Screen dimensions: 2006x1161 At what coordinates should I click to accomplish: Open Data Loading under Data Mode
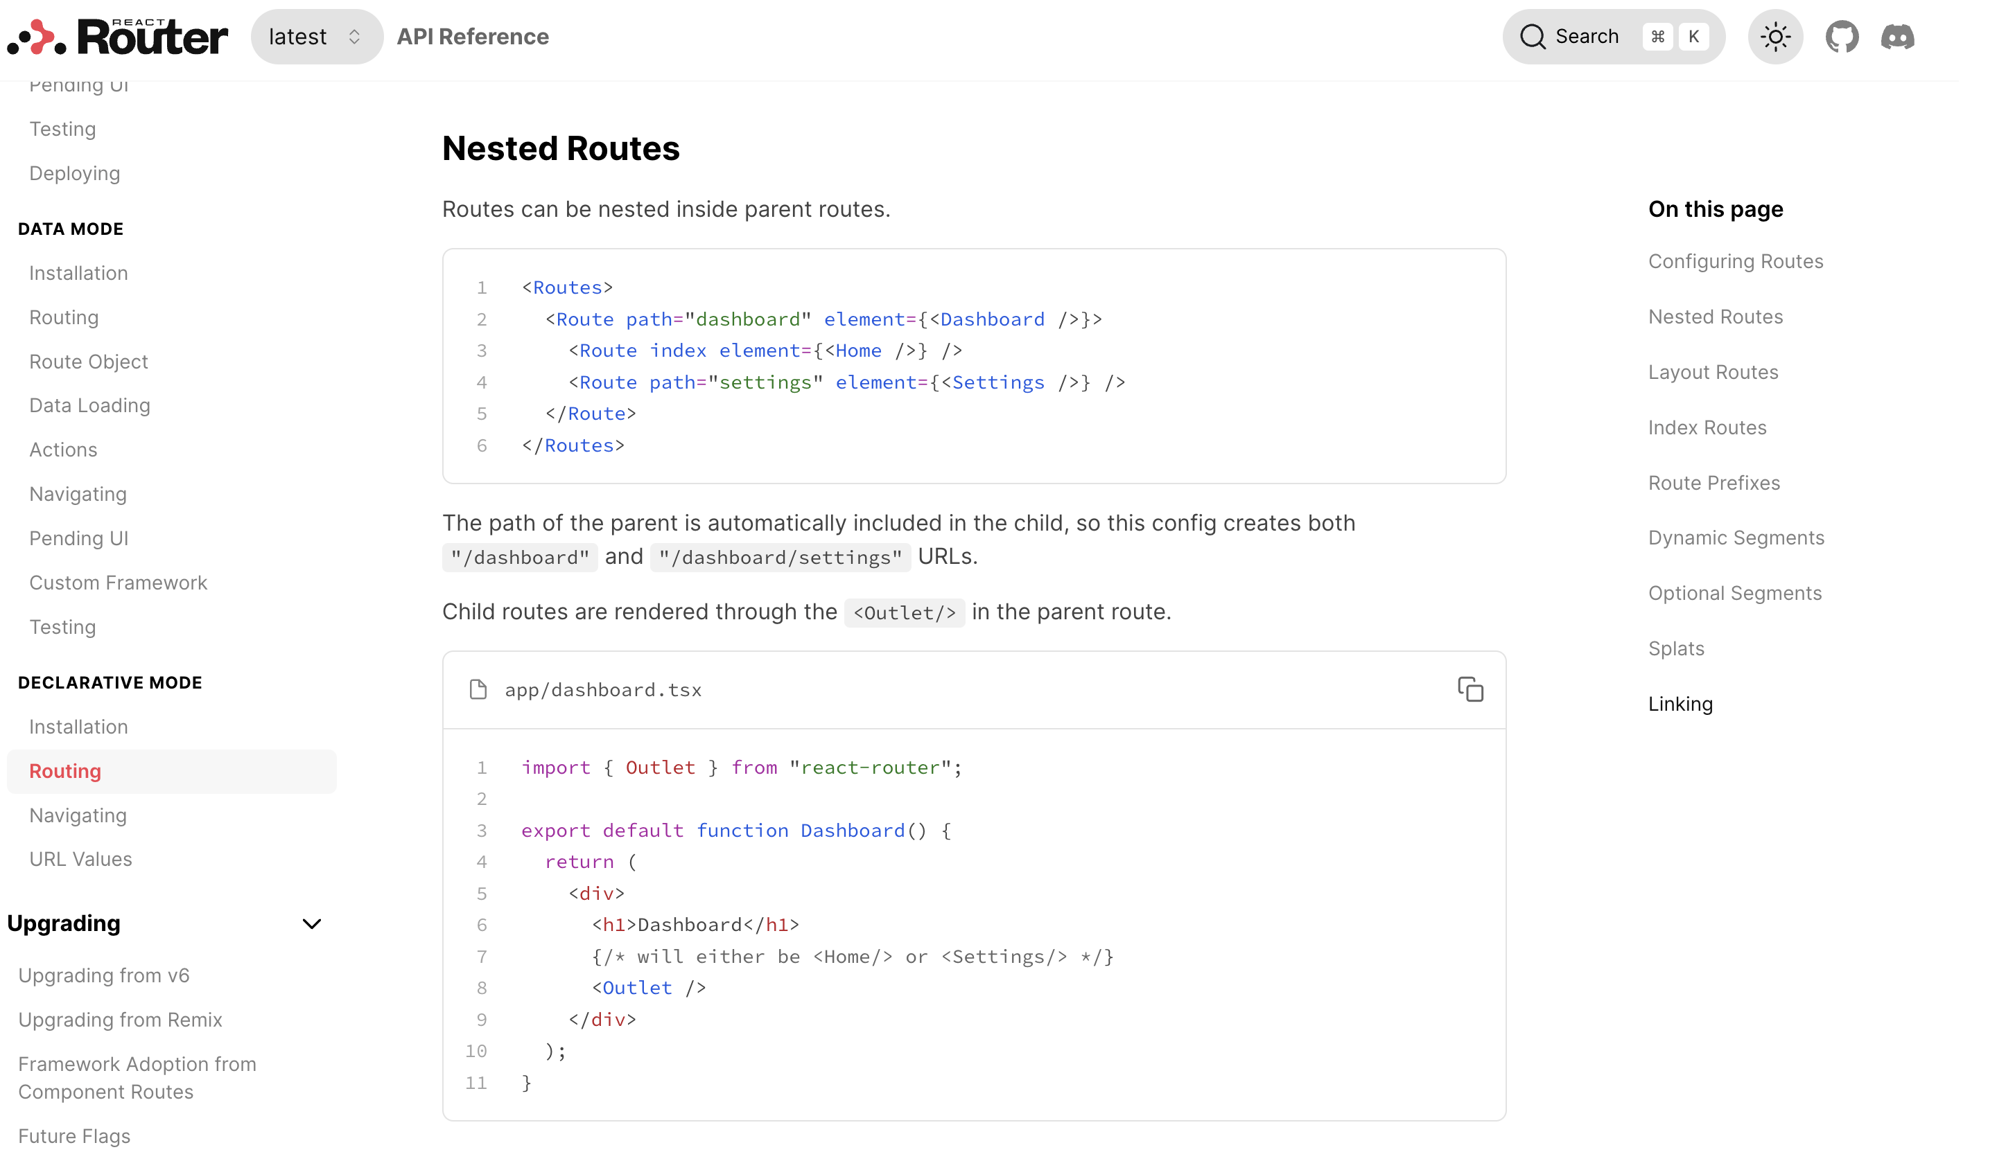point(89,405)
